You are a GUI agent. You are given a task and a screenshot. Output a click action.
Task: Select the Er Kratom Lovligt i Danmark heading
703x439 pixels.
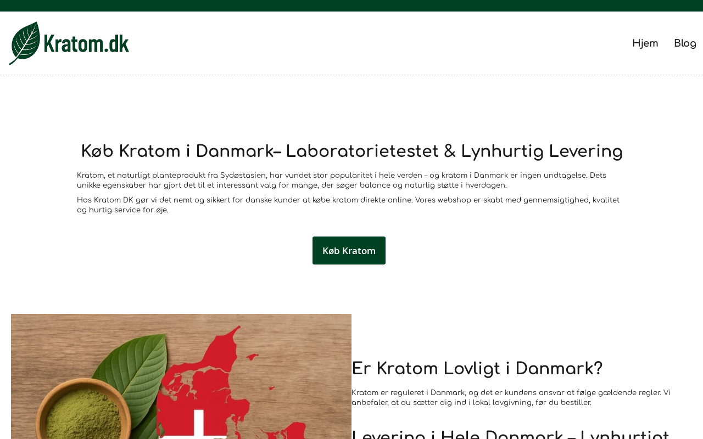477,369
